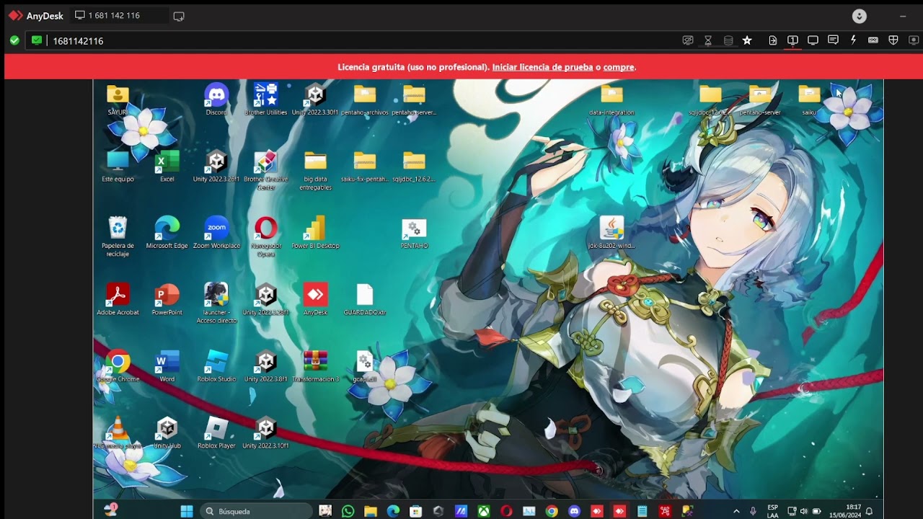Viewport: 923px width, 519px height.
Task: Select the PENTAHO batch file icon
Action: (x=414, y=233)
